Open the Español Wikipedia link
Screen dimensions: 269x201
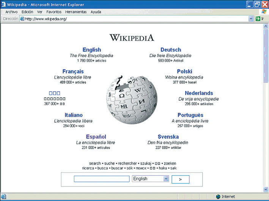pos(96,137)
